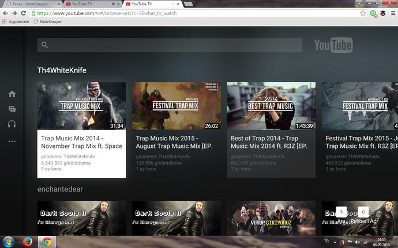Open the KizlarSoruyor bookmark
This screenshot has height=248, width=398.
(x=48, y=22)
